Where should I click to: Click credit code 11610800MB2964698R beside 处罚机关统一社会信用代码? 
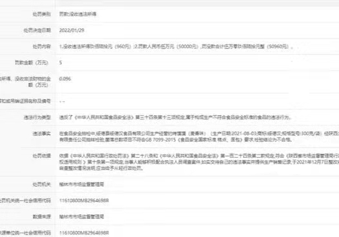click(x=84, y=201)
